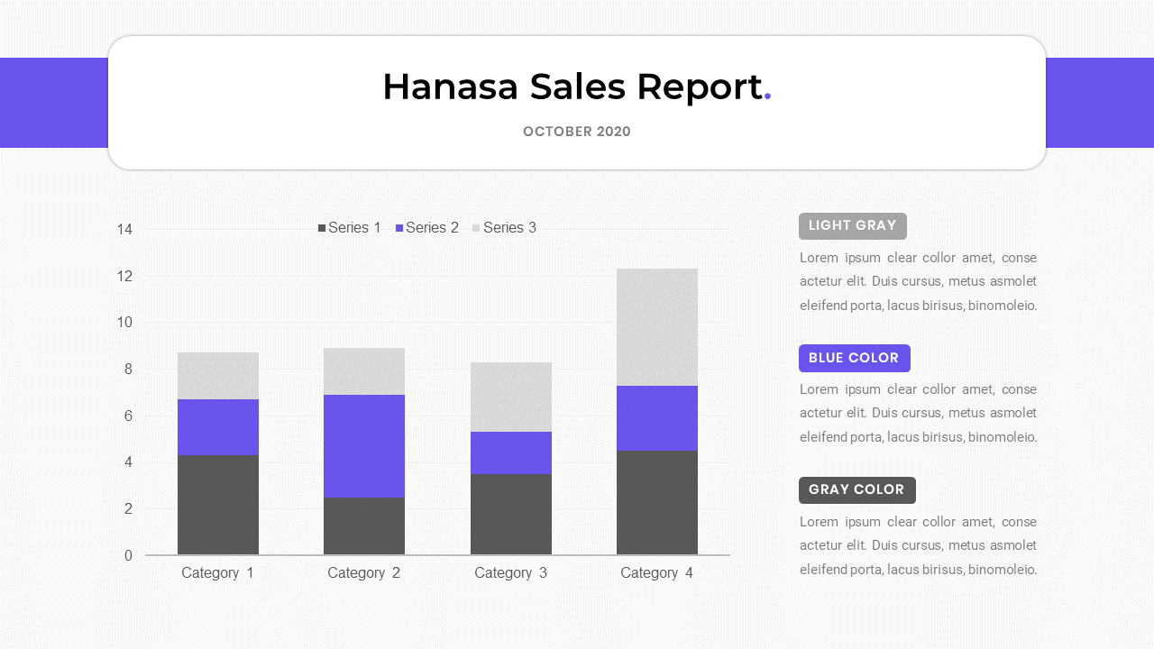The width and height of the screenshot is (1154, 649).
Task: Click the Category 1 axis label
Action: click(x=217, y=572)
